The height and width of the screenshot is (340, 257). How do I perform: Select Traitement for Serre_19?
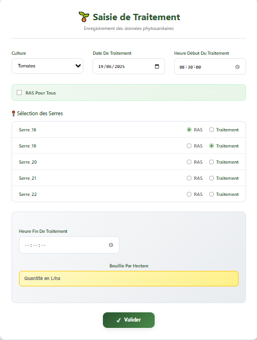pyautogui.click(x=212, y=146)
